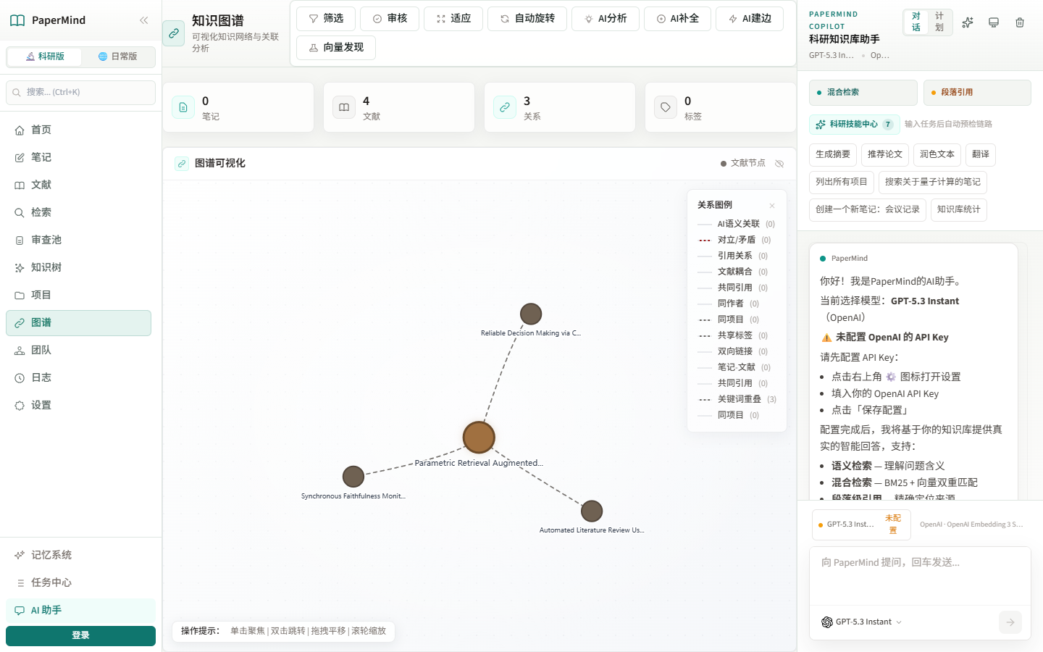Switch to the 计划 plan tab
1043x652 pixels.
(x=939, y=22)
